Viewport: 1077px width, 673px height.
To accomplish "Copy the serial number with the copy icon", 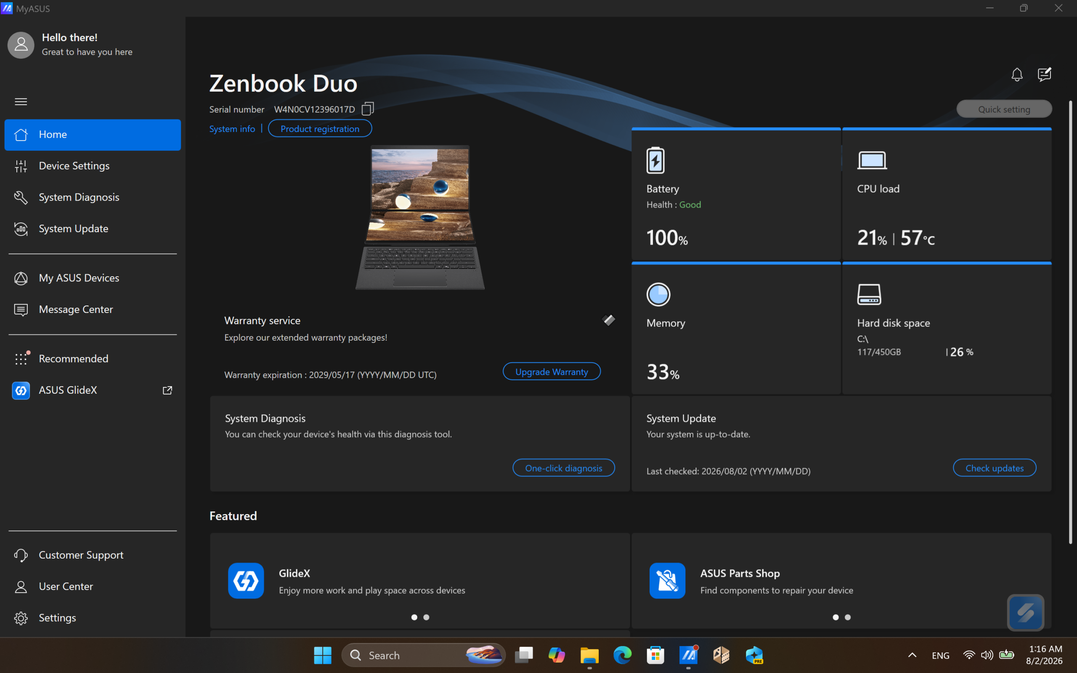I will click(x=368, y=109).
